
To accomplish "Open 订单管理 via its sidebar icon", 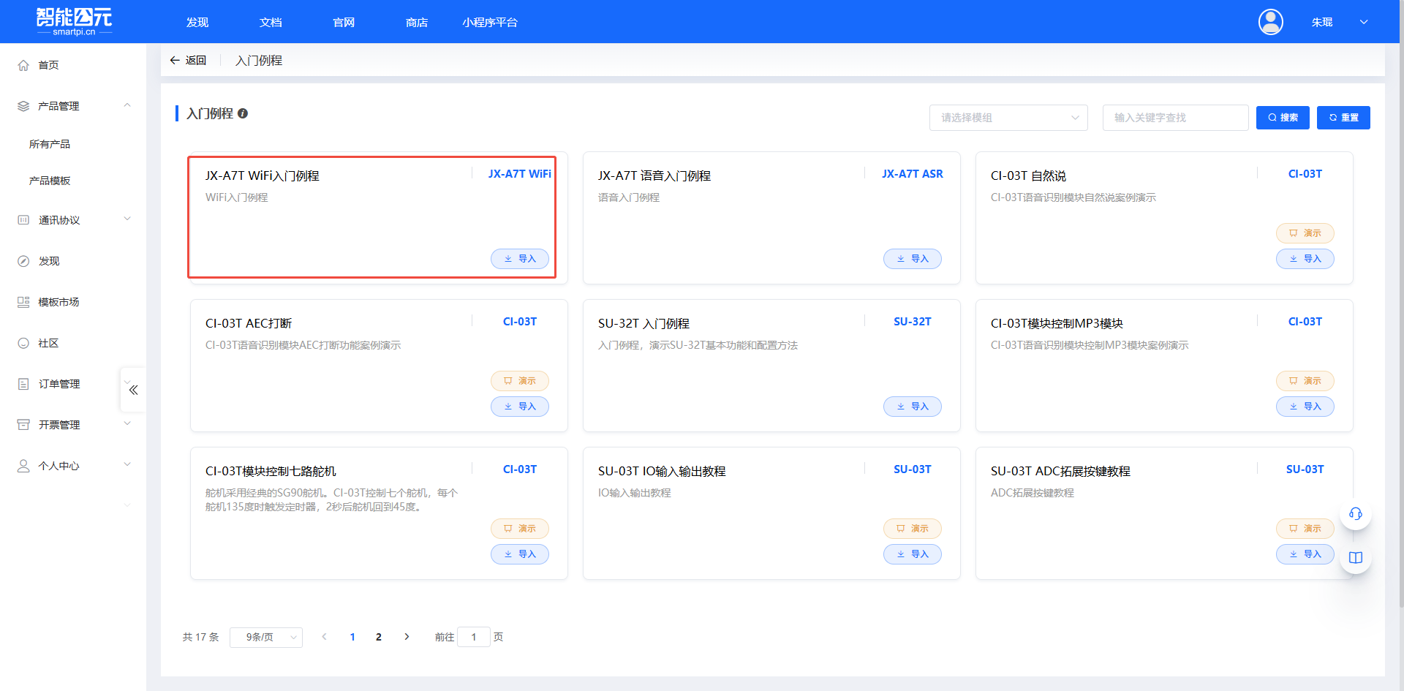I will click(23, 383).
